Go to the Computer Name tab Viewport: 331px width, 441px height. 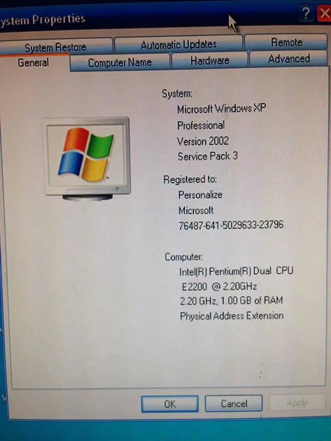click(x=120, y=63)
